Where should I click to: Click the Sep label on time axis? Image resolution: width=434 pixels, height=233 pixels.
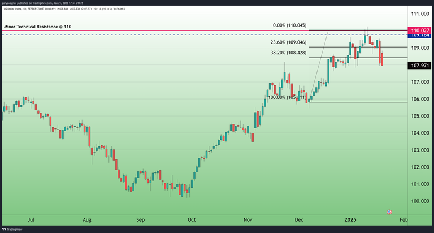click(x=140, y=218)
